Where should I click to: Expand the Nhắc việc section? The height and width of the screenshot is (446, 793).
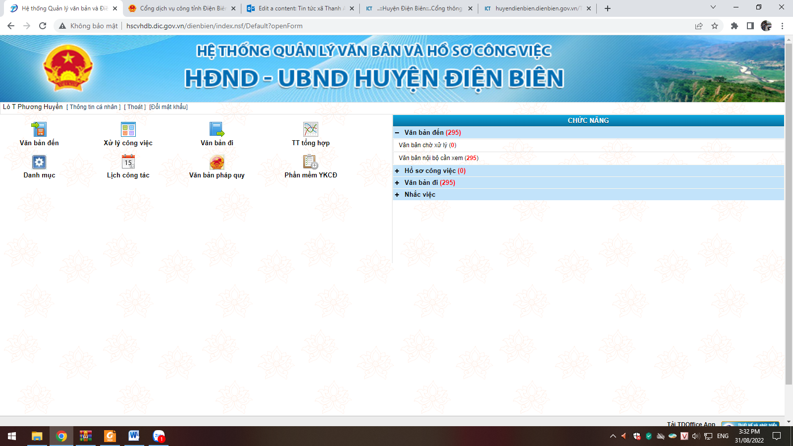[397, 195]
